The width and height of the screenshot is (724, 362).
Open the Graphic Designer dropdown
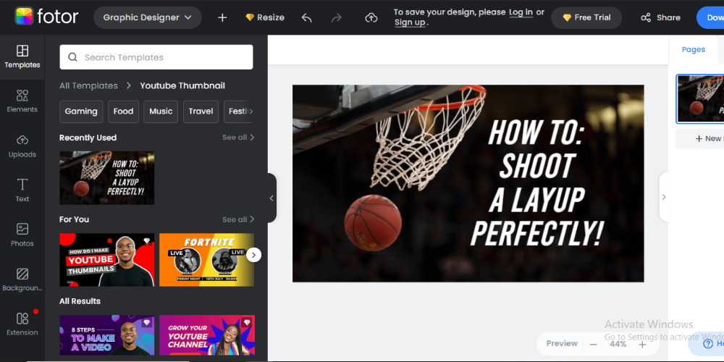tap(147, 17)
